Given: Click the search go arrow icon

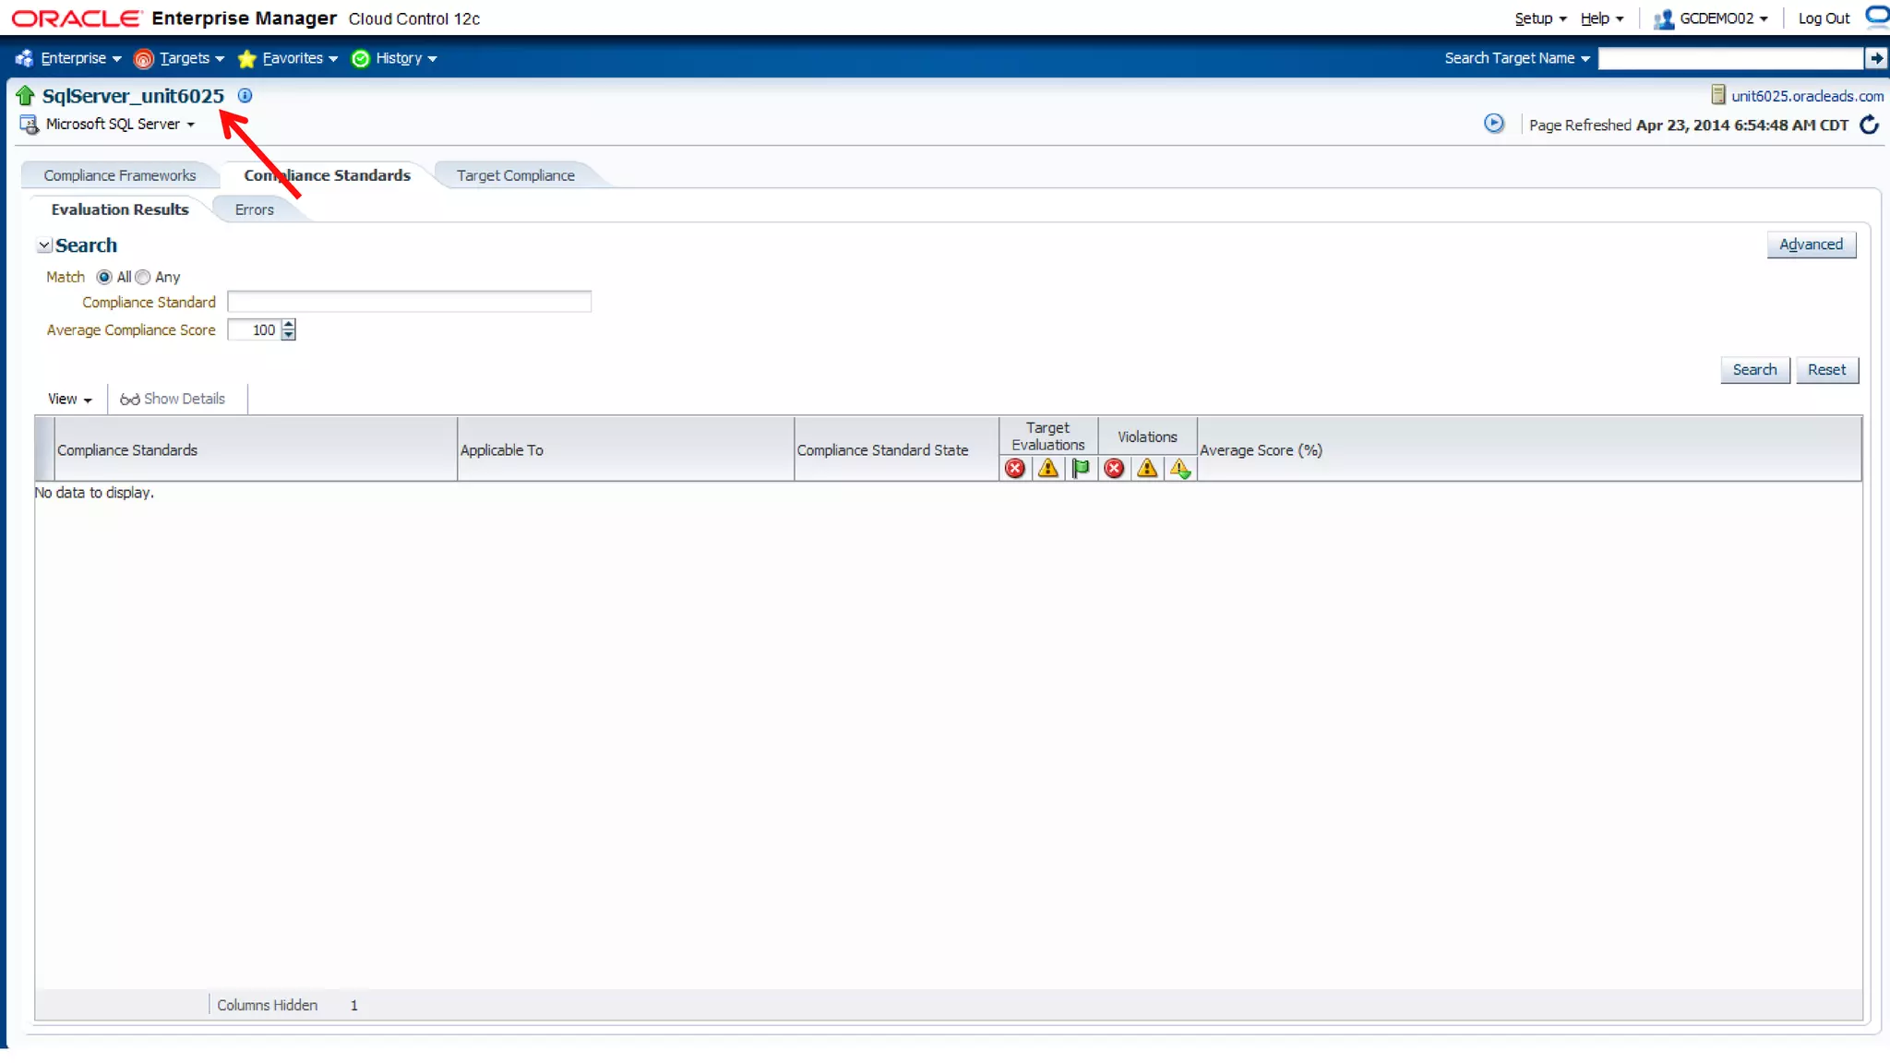Looking at the screenshot, I should (1876, 58).
